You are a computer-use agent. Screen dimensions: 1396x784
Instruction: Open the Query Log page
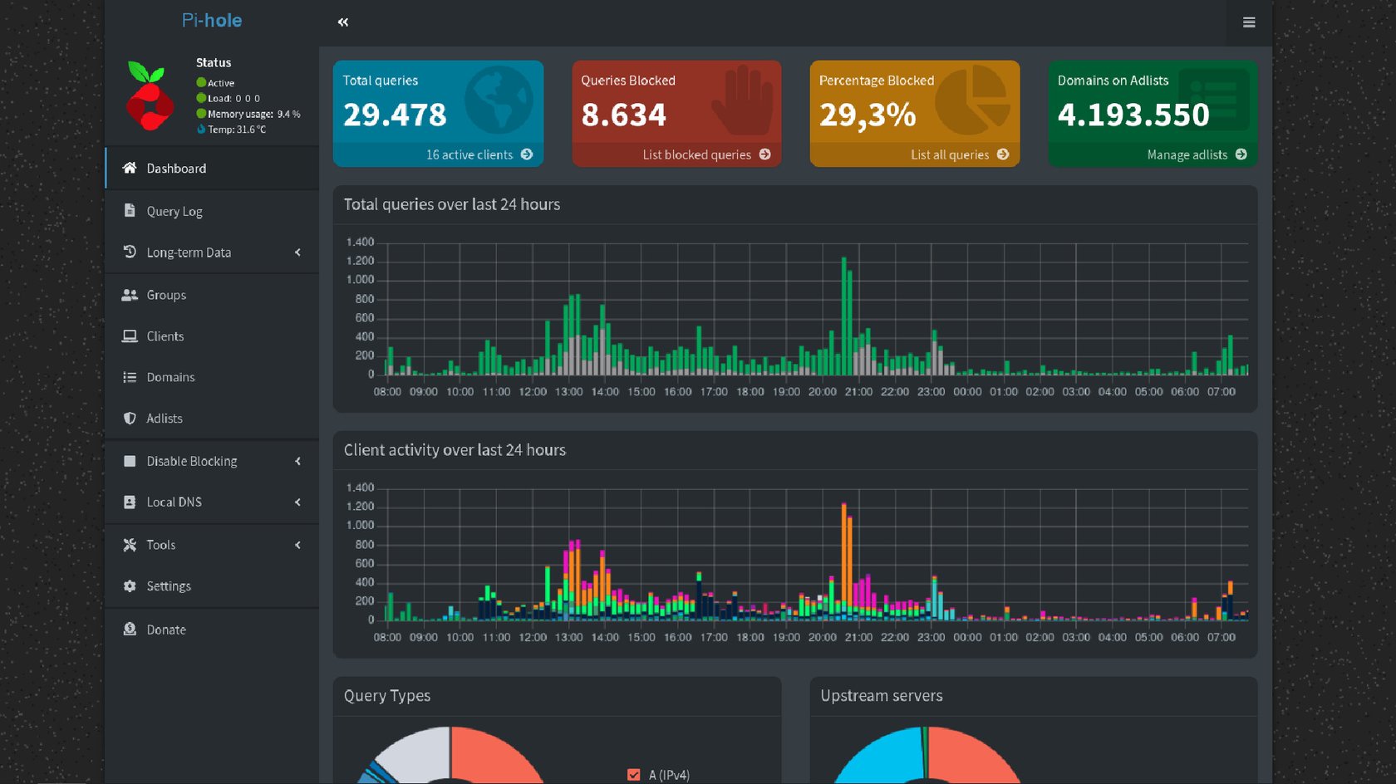click(212, 211)
